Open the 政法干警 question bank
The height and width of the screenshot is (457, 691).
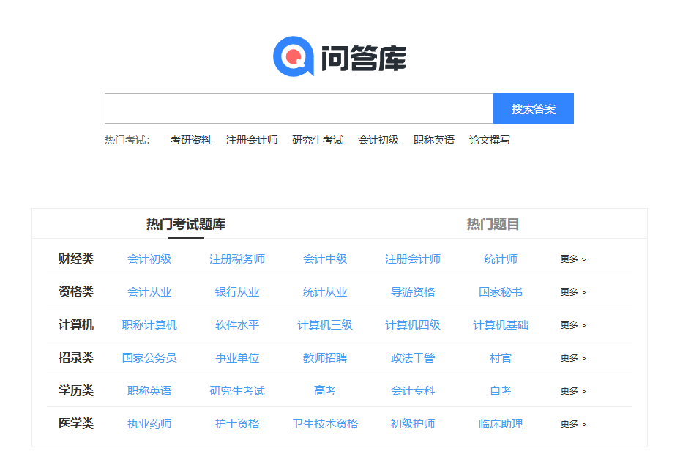(413, 357)
